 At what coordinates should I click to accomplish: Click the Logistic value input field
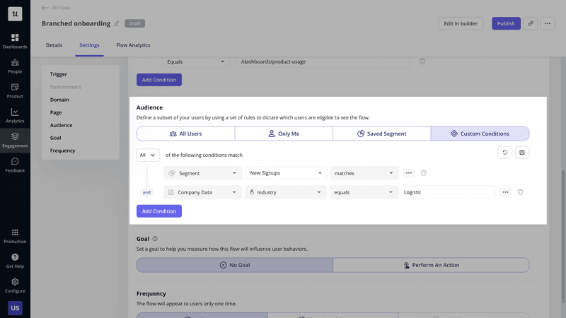447,192
